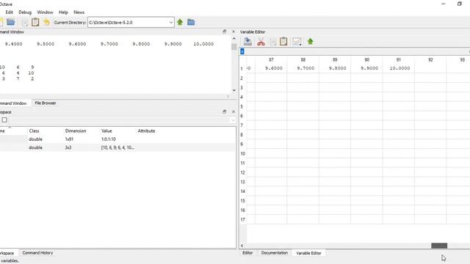Select column header 92
Viewport: 470px width, 264px height.
[430, 60]
